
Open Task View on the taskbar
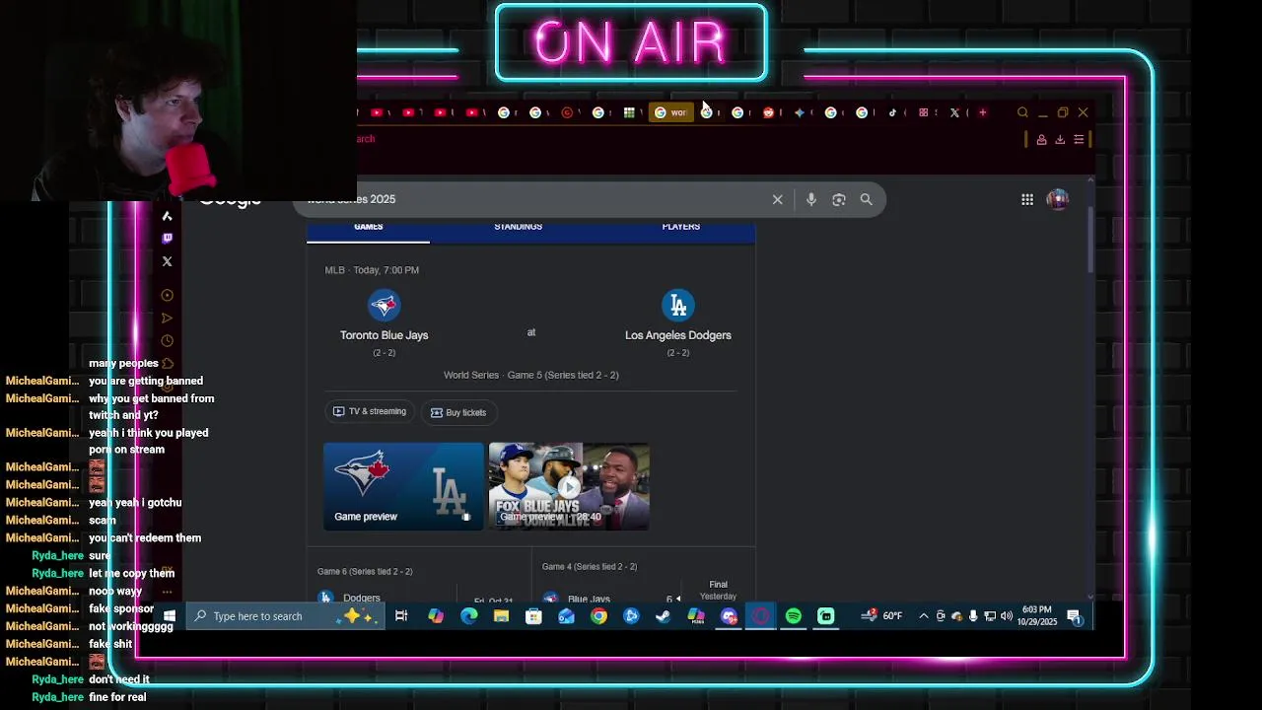[401, 616]
